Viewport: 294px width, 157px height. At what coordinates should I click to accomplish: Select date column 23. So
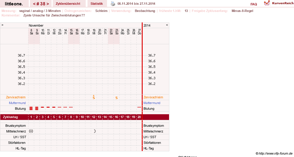117,32
